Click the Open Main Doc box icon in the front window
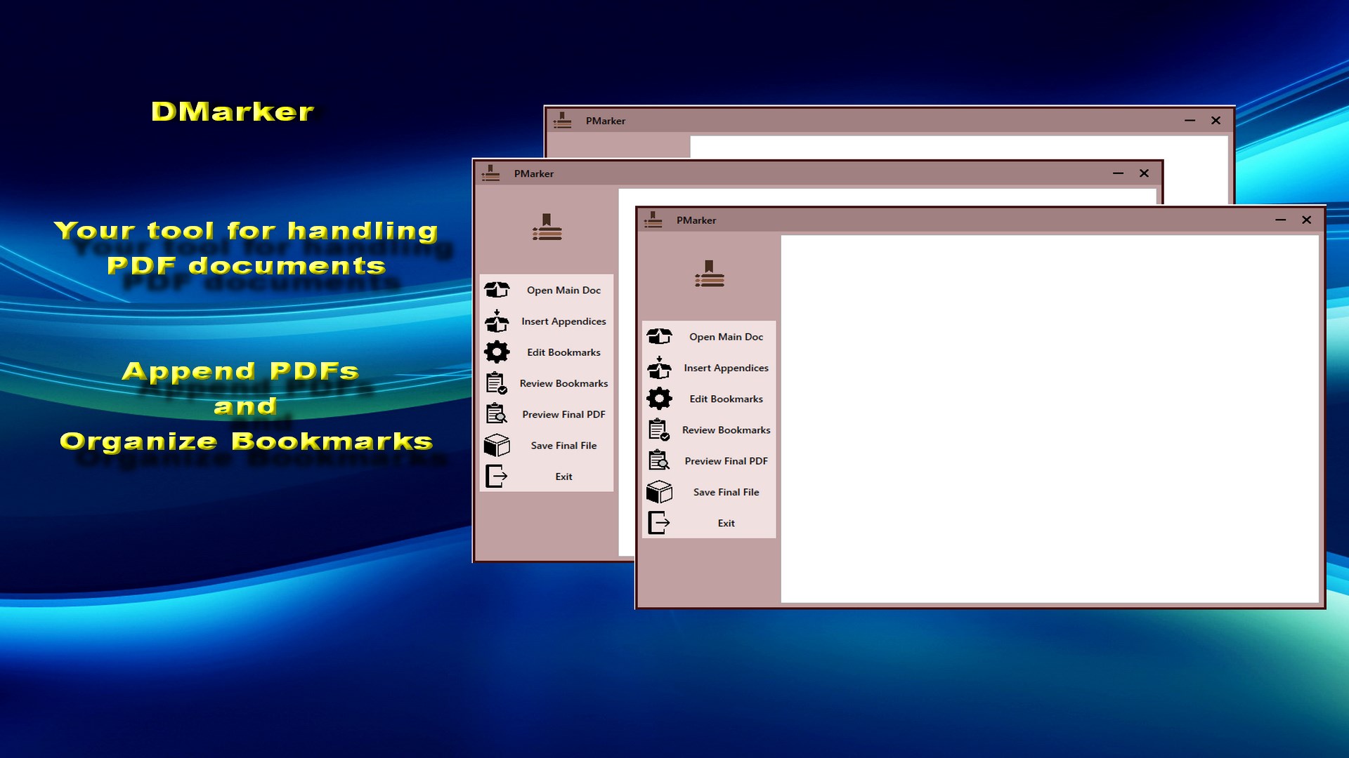Screen dimensions: 1349x758 click(x=659, y=337)
